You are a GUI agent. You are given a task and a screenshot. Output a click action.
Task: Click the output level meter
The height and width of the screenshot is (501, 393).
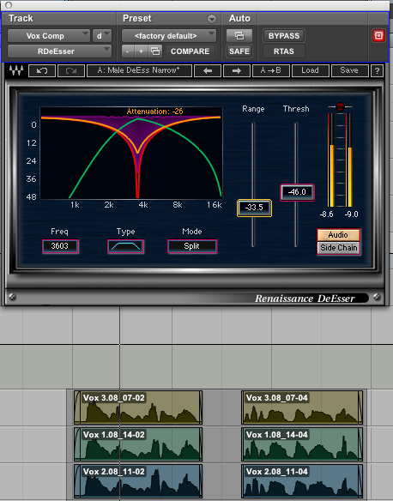[341, 160]
